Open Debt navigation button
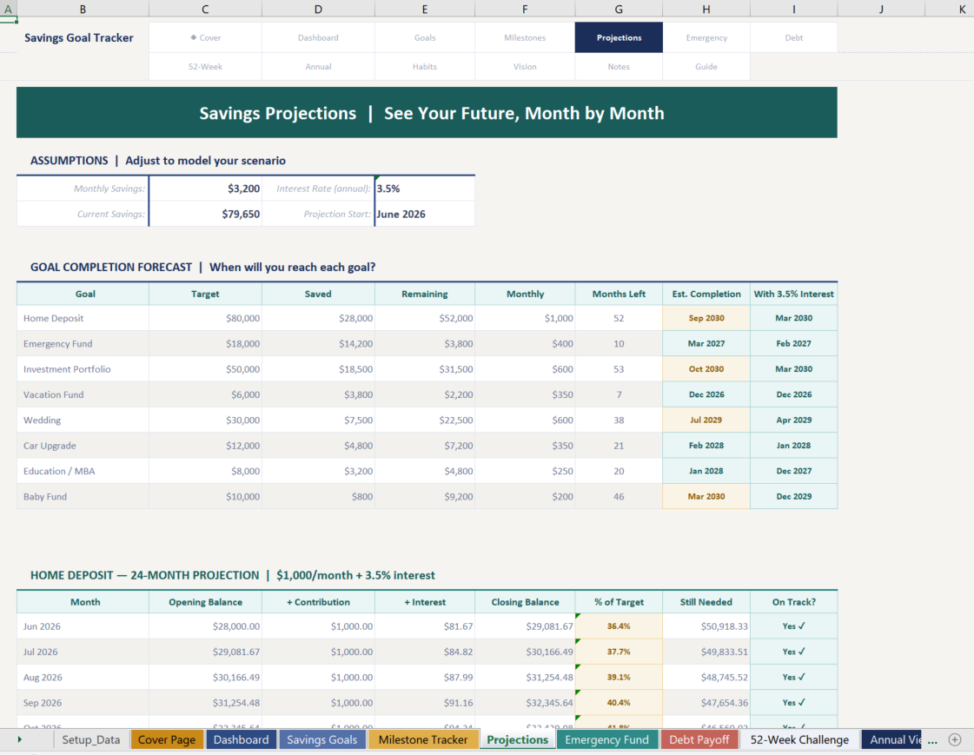 (794, 38)
